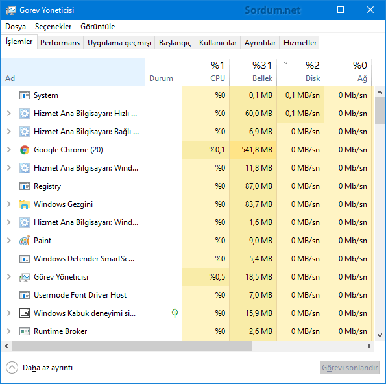Viewport: 386px width, 384px height.
Task: Click the Görev Yöneticisi row icon
Action: click(25, 277)
